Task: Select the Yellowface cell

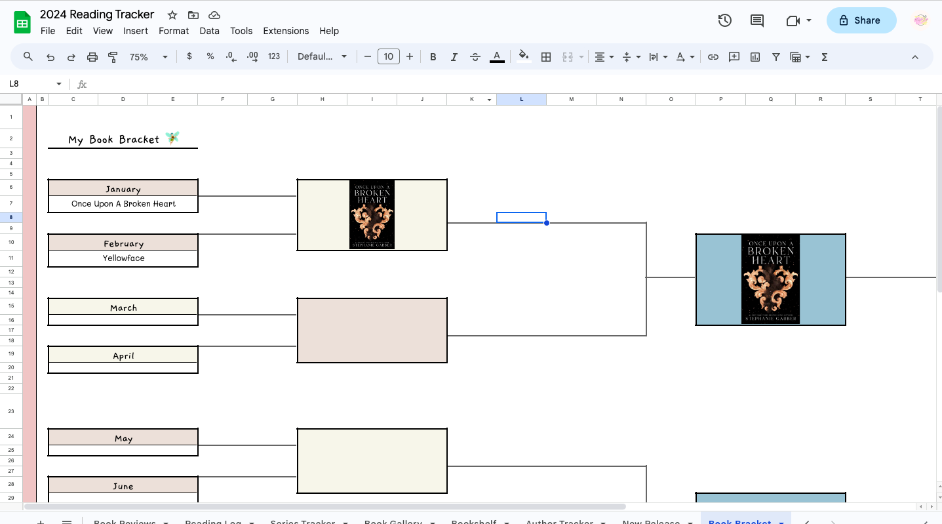Action: click(x=123, y=258)
